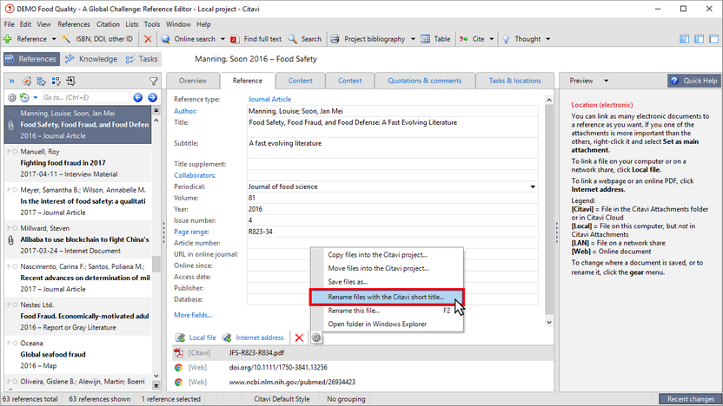Viewport: 723px width, 406px height.
Task: Toggle the task flag on Nestec Ltd.
Action: tap(9, 304)
